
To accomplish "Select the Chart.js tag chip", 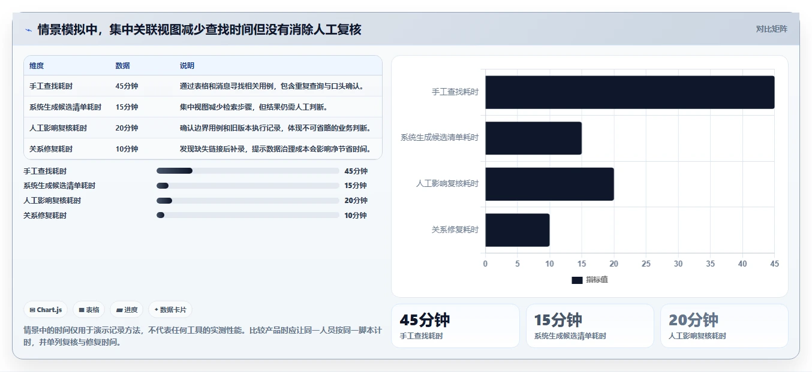I will (46, 310).
